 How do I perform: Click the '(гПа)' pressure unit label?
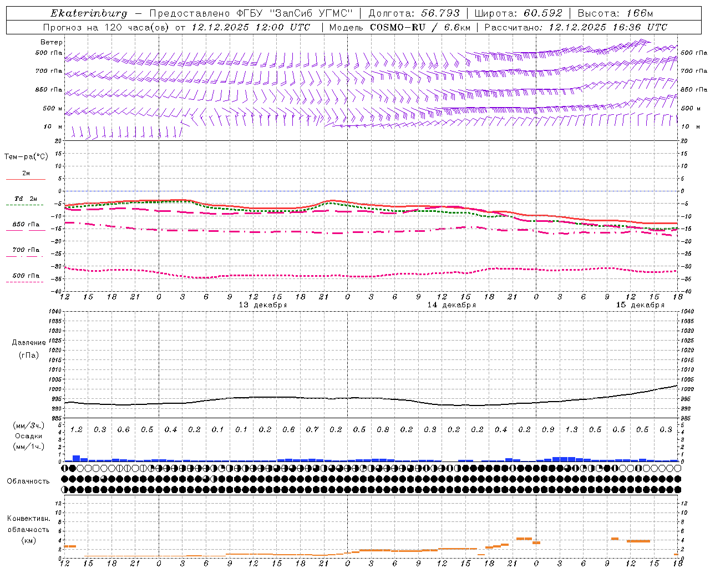(29, 356)
